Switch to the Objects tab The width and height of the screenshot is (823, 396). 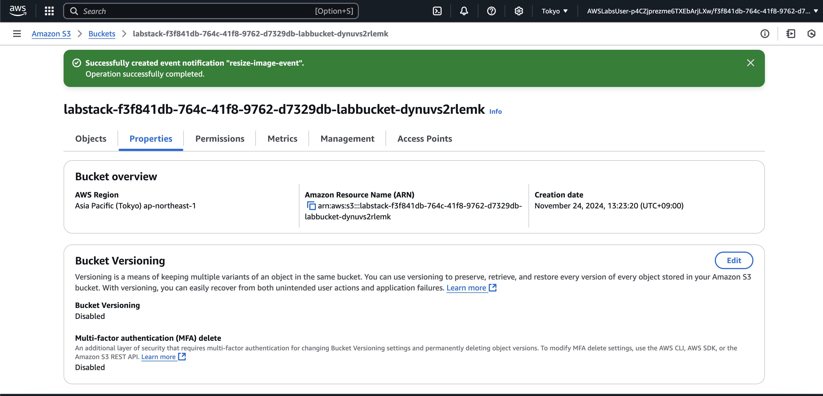click(91, 139)
